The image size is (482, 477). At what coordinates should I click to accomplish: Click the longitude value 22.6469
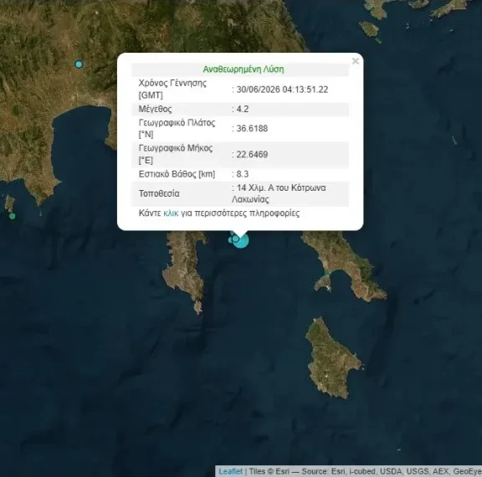[x=252, y=154]
